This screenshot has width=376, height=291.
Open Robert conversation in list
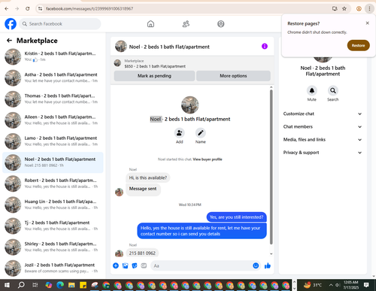click(x=53, y=183)
